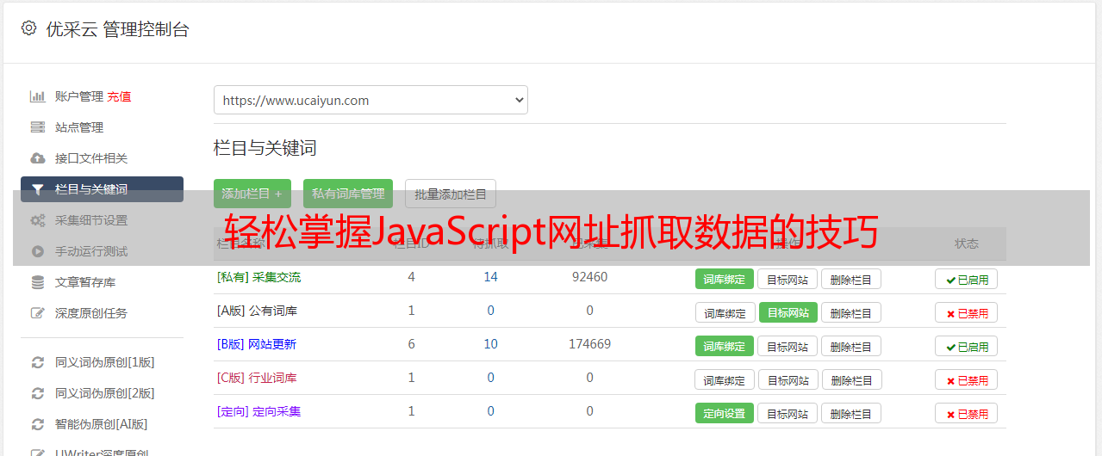
Task: Click the bar chart icon for 账户管理
Action: point(37,96)
